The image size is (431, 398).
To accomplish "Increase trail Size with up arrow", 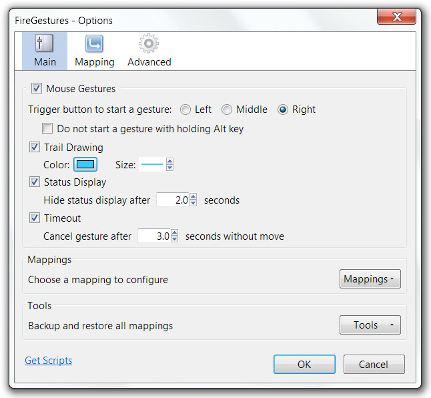I will (170, 161).
